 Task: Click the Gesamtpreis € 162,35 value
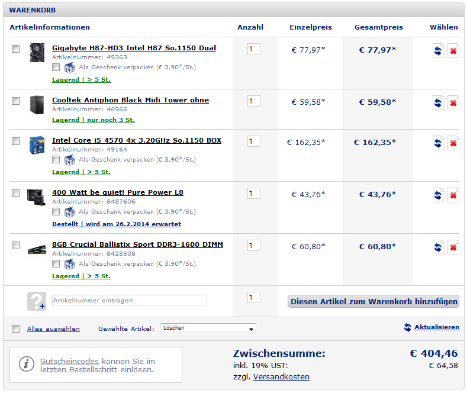tap(375, 142)
